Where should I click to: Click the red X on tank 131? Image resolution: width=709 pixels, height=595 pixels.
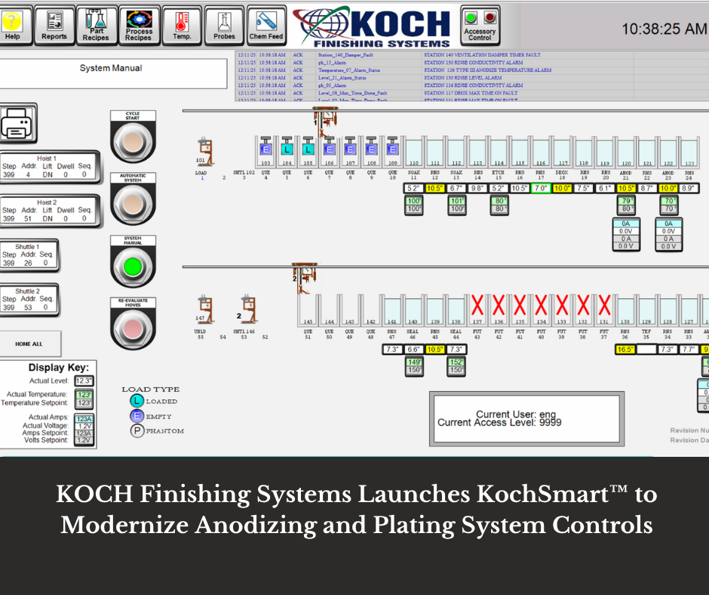[604, 305]
